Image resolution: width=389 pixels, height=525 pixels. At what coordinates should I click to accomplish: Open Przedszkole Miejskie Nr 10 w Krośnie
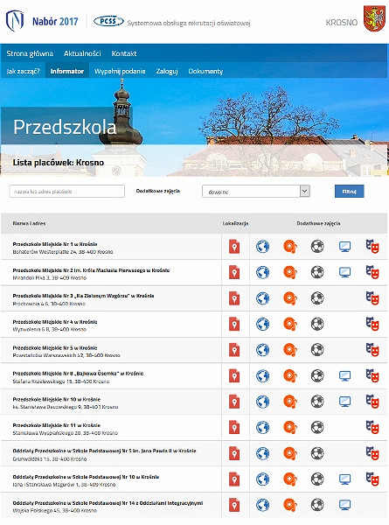point(57,400)
